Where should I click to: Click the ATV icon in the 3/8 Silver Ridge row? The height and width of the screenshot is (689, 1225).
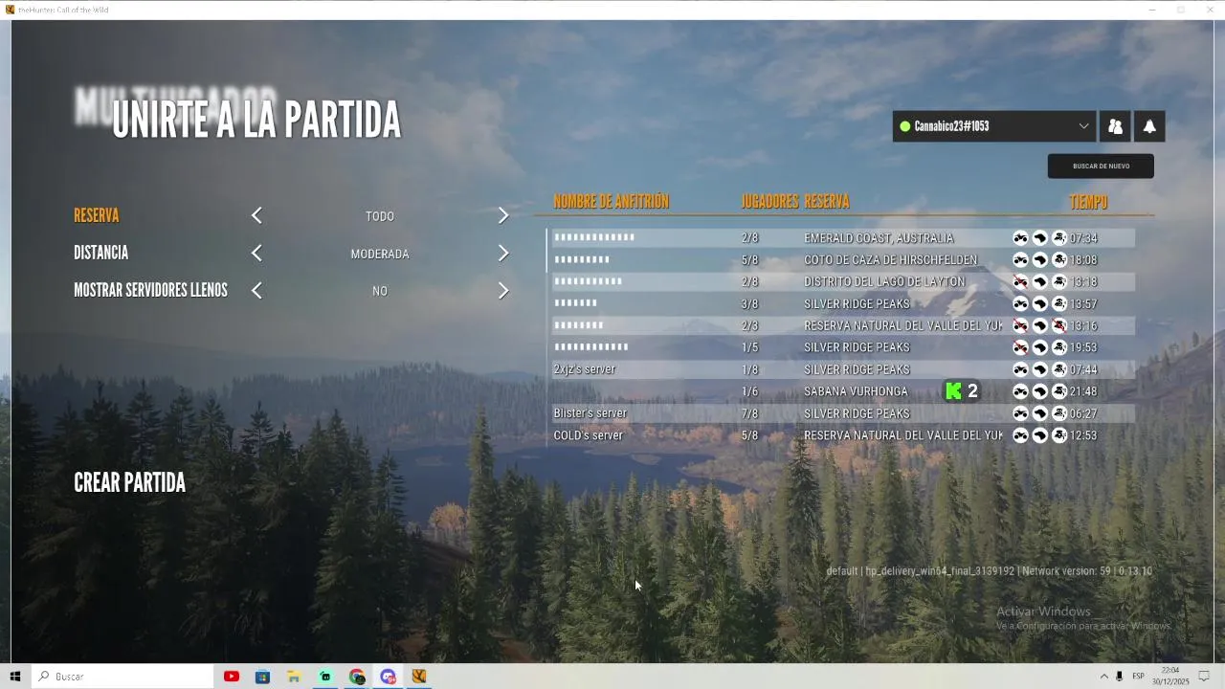(x=1020, y=304)
